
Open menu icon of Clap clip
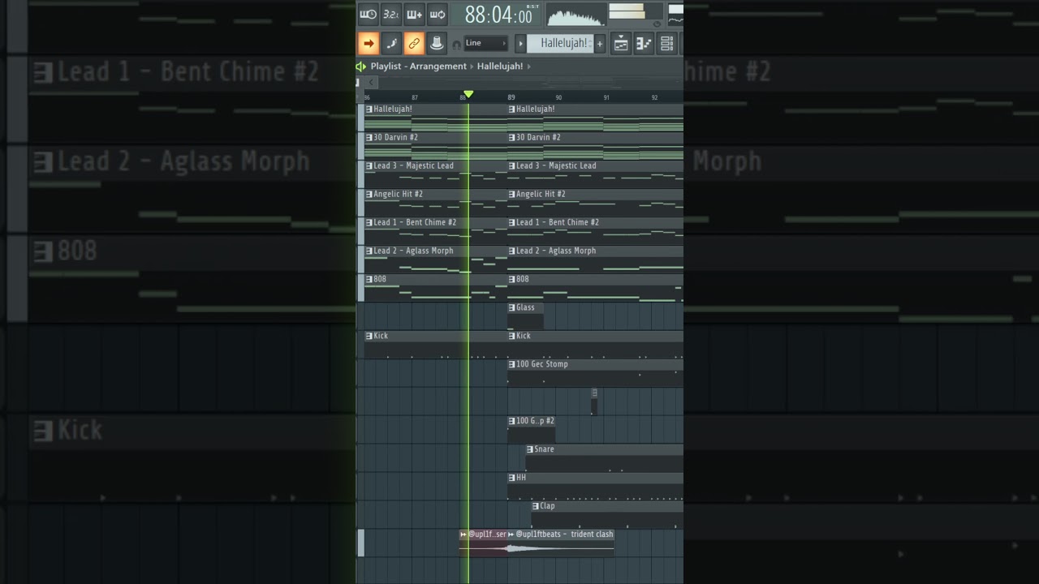[536, 506]
